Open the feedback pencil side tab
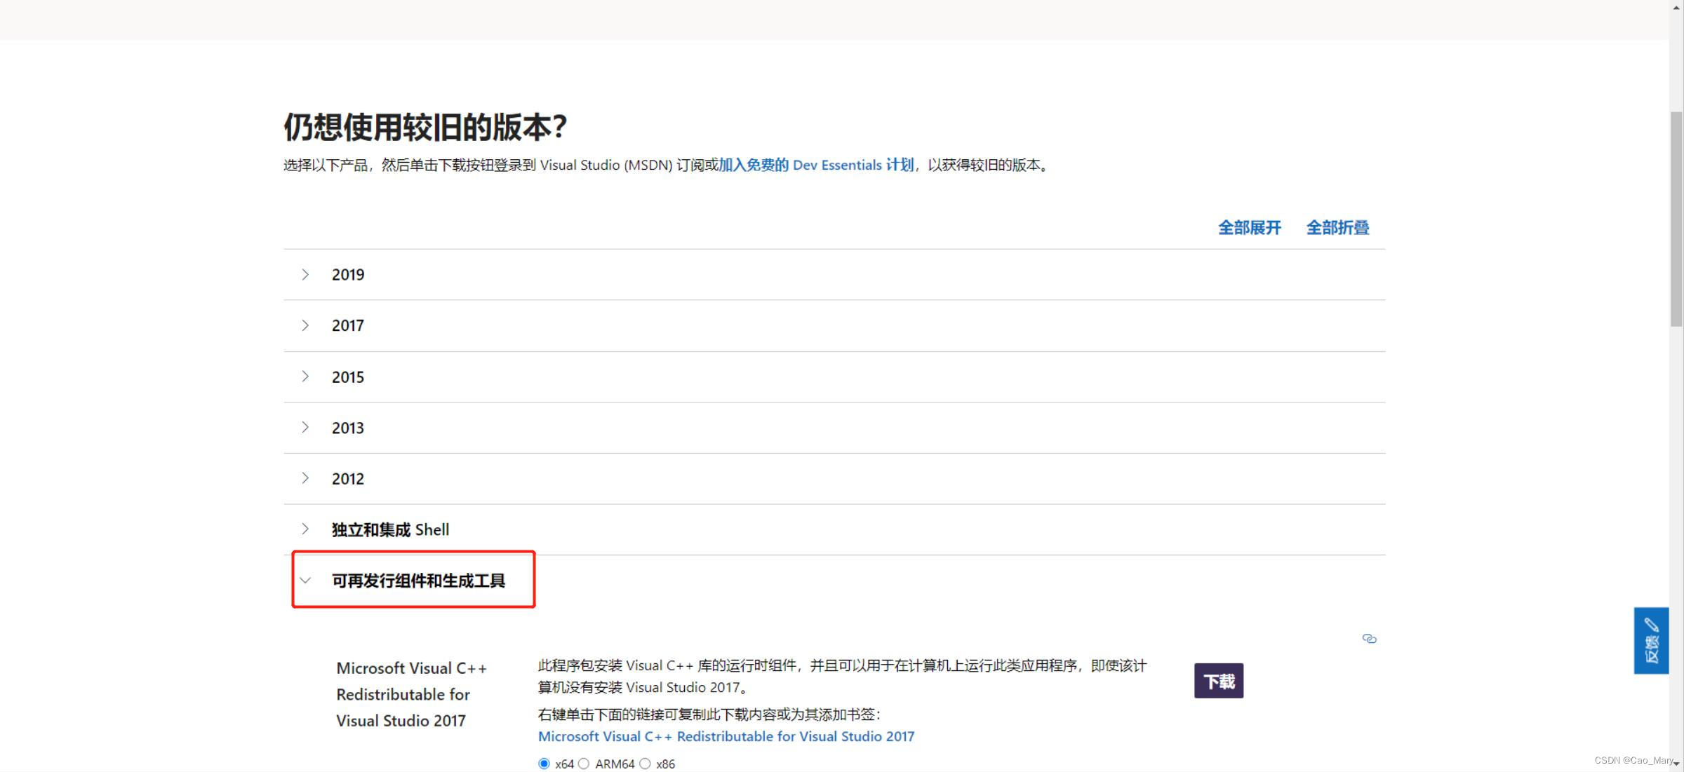1684x772 pixels. click(x=1650, y=640)
